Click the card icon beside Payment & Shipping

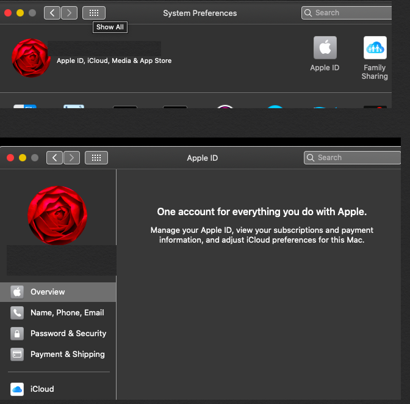(x=17, y=354)
